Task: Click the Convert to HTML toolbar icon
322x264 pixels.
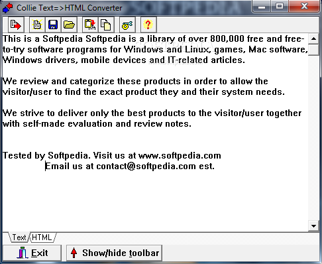Action: (16, 25)
